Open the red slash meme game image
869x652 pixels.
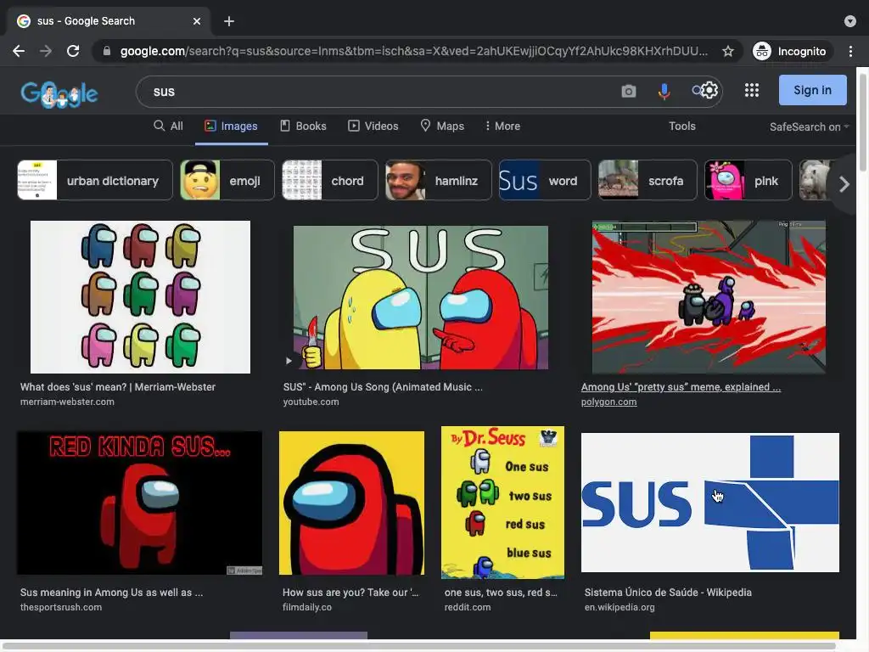click(709, 297)
